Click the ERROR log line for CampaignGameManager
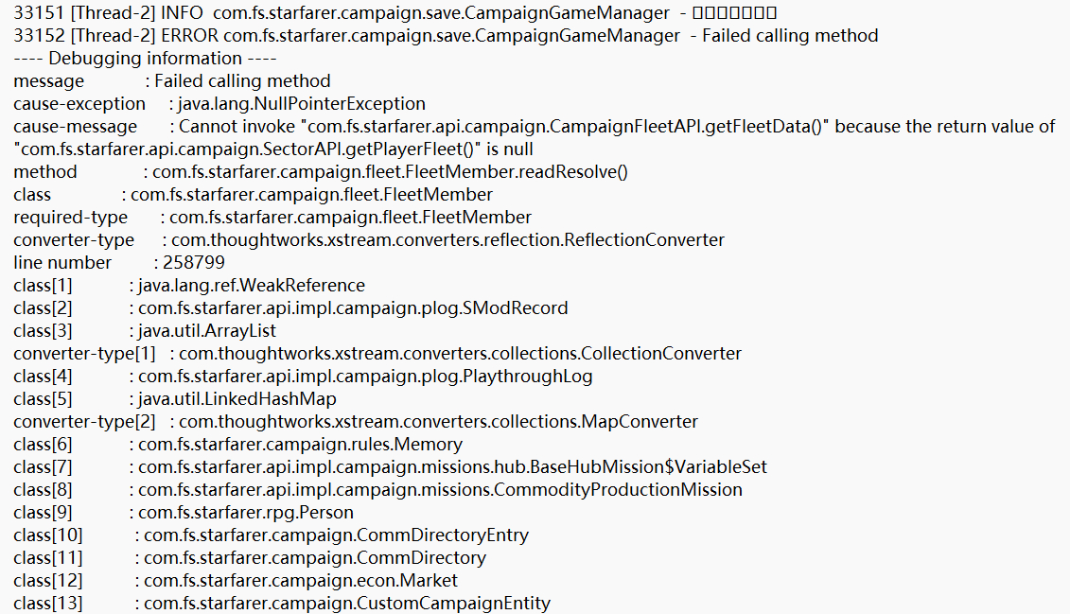The width and height of the screenshot is (1070, 614). (447, 36)
